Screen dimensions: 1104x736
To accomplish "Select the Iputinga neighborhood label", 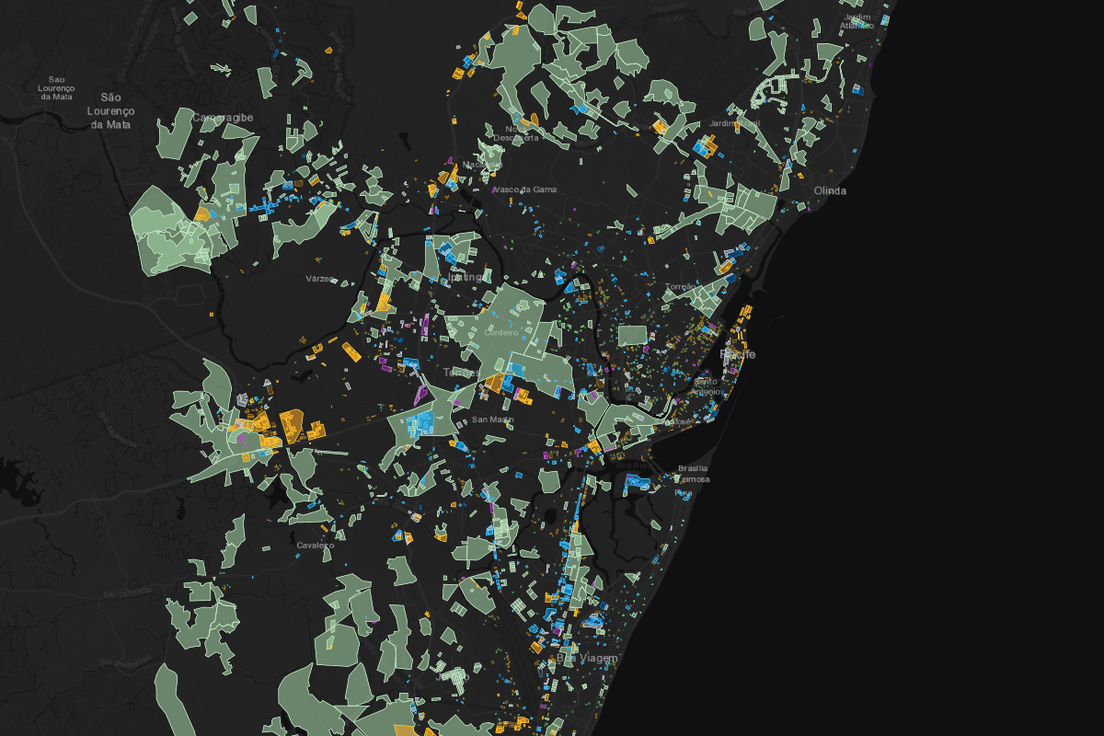I will 466,276.
